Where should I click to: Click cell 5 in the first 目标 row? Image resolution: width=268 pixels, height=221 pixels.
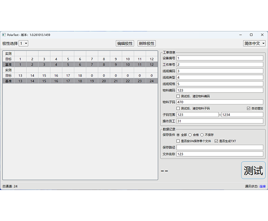click(68, 59)
